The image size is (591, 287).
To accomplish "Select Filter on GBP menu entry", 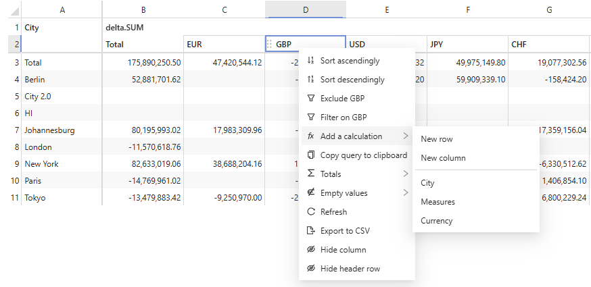I will coord(357,117).
